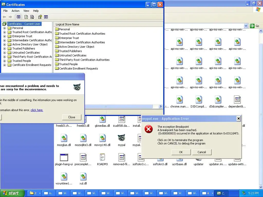This screenshot has height=197, width=263.
Task: Select Enterprise Trust in the right pane list
Action: point(69,38)
